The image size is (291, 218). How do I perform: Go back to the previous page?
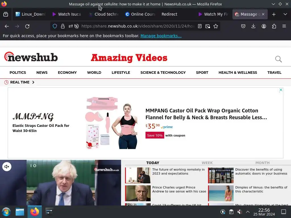pos(7,26)
